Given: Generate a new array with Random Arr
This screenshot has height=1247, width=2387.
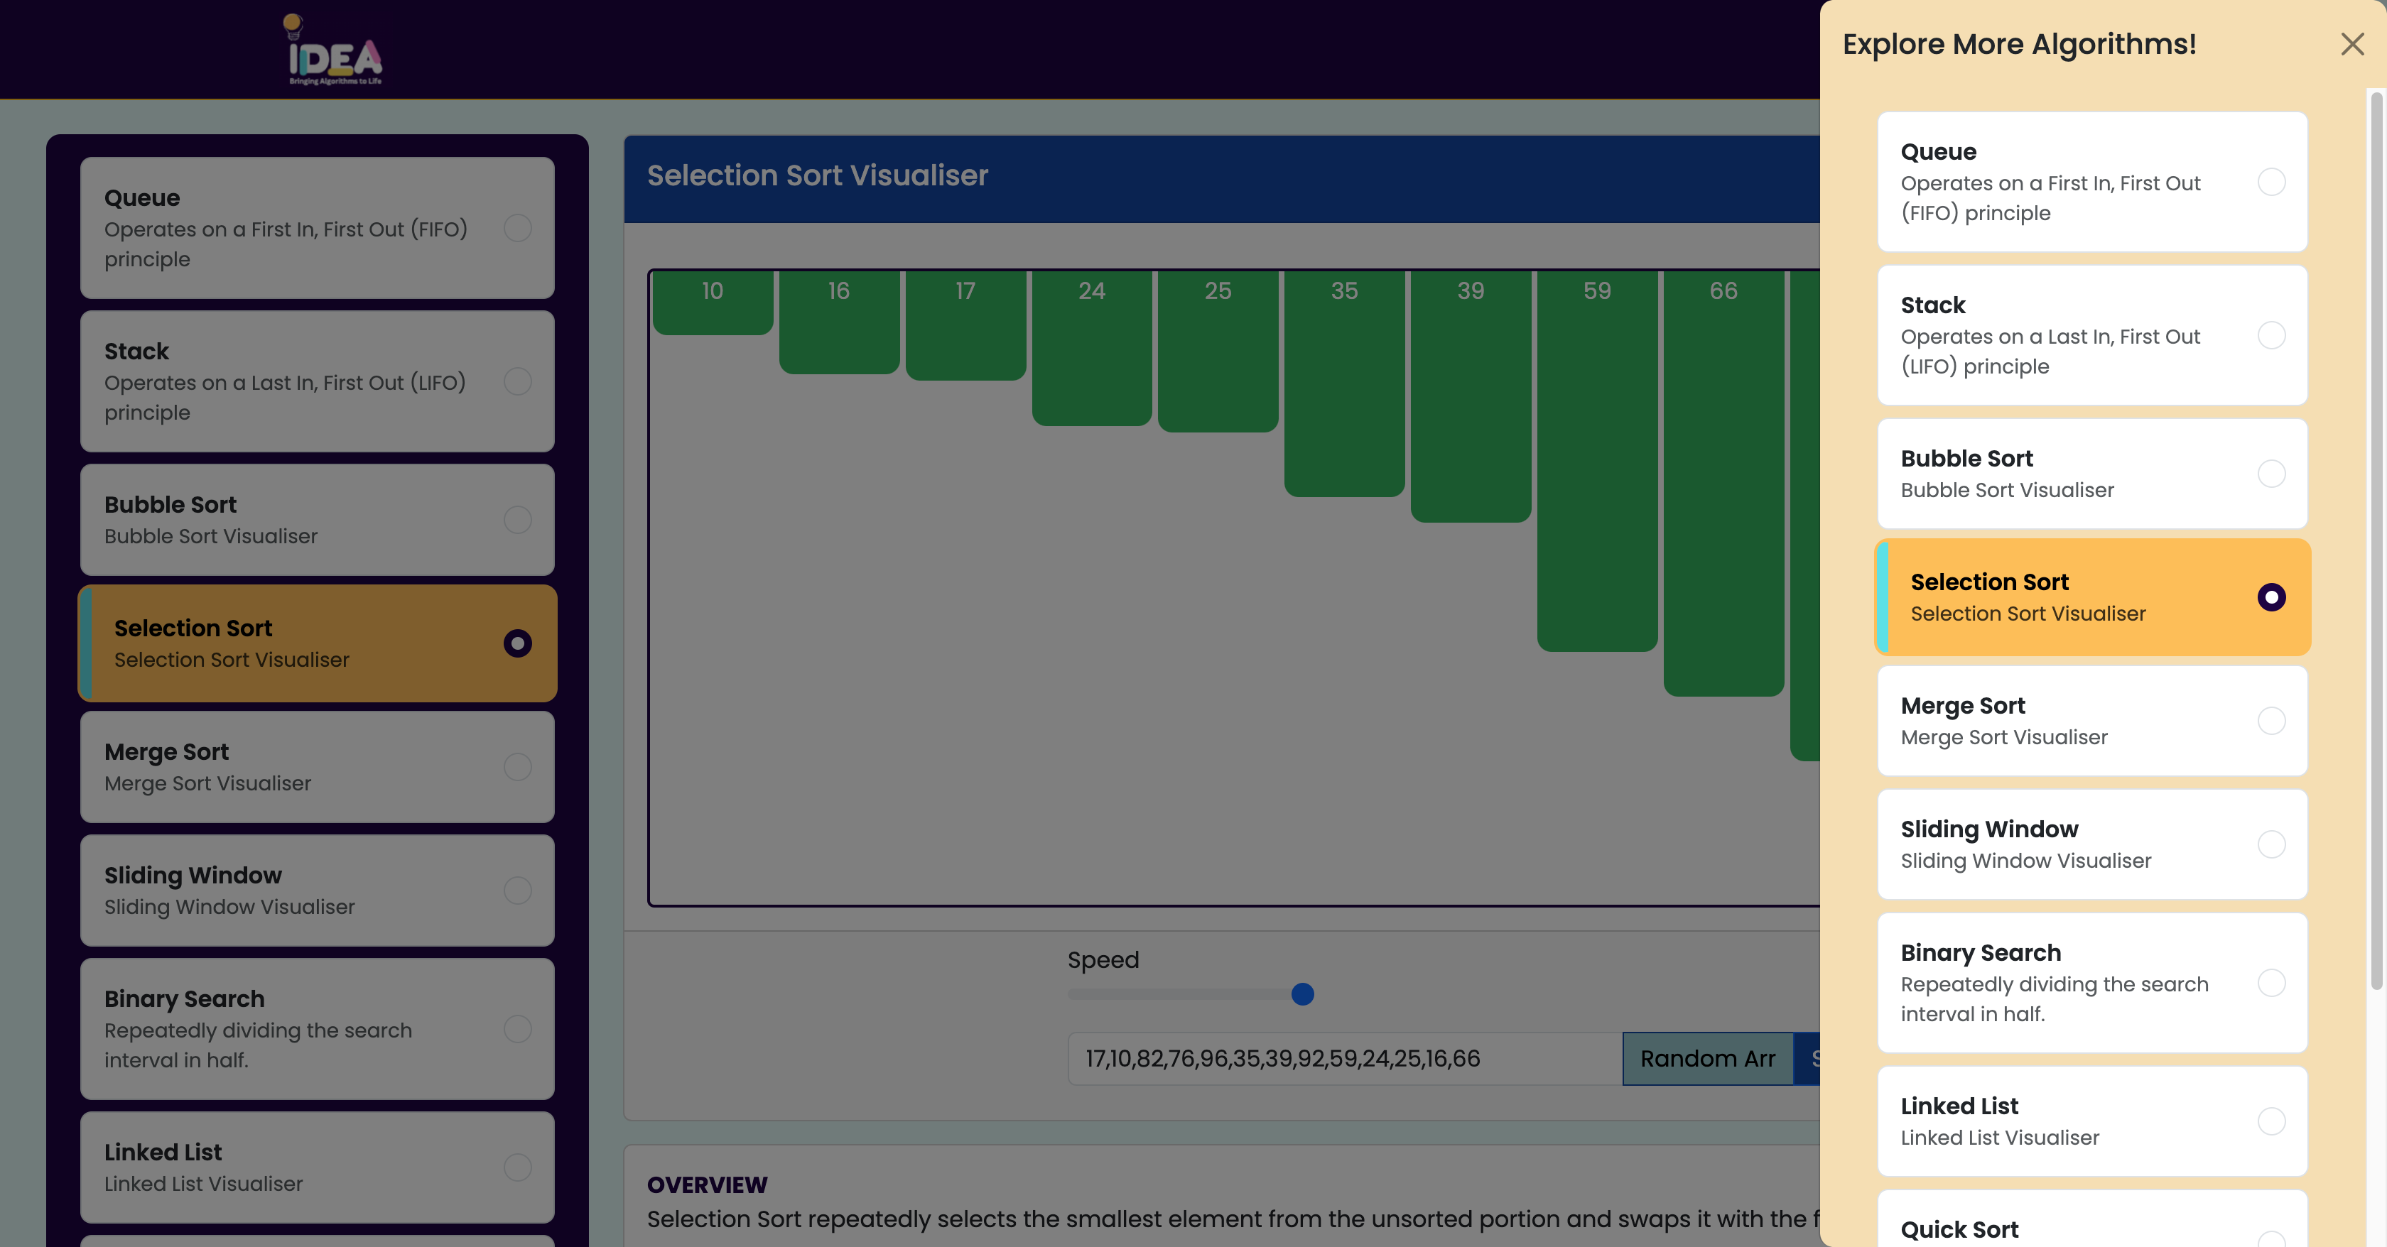Looking at the screenshot, I should tap(1708, 1059).
